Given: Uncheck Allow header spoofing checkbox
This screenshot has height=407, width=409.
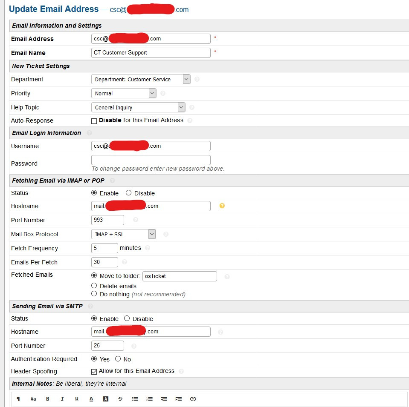Looking at the screenshot, I should 94,372.
